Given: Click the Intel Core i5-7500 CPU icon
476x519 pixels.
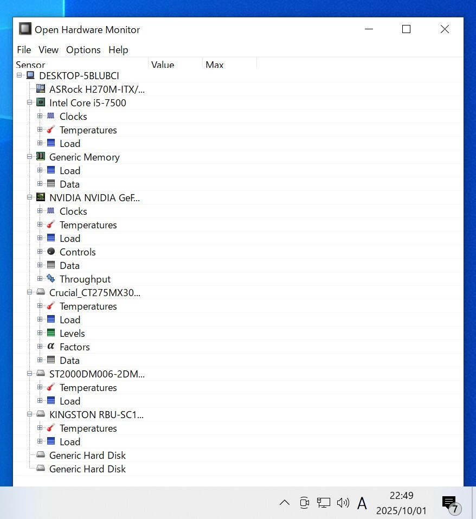Looking at the screenshot, I should [x=41, y=102].
